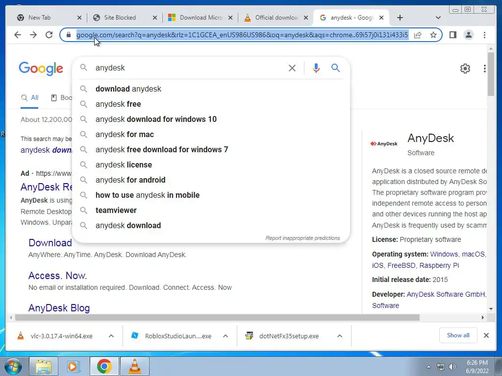This screenshot has width=502, height=376.
Task: Switch to Chrome in the taskbar
Action: point(104,366)
